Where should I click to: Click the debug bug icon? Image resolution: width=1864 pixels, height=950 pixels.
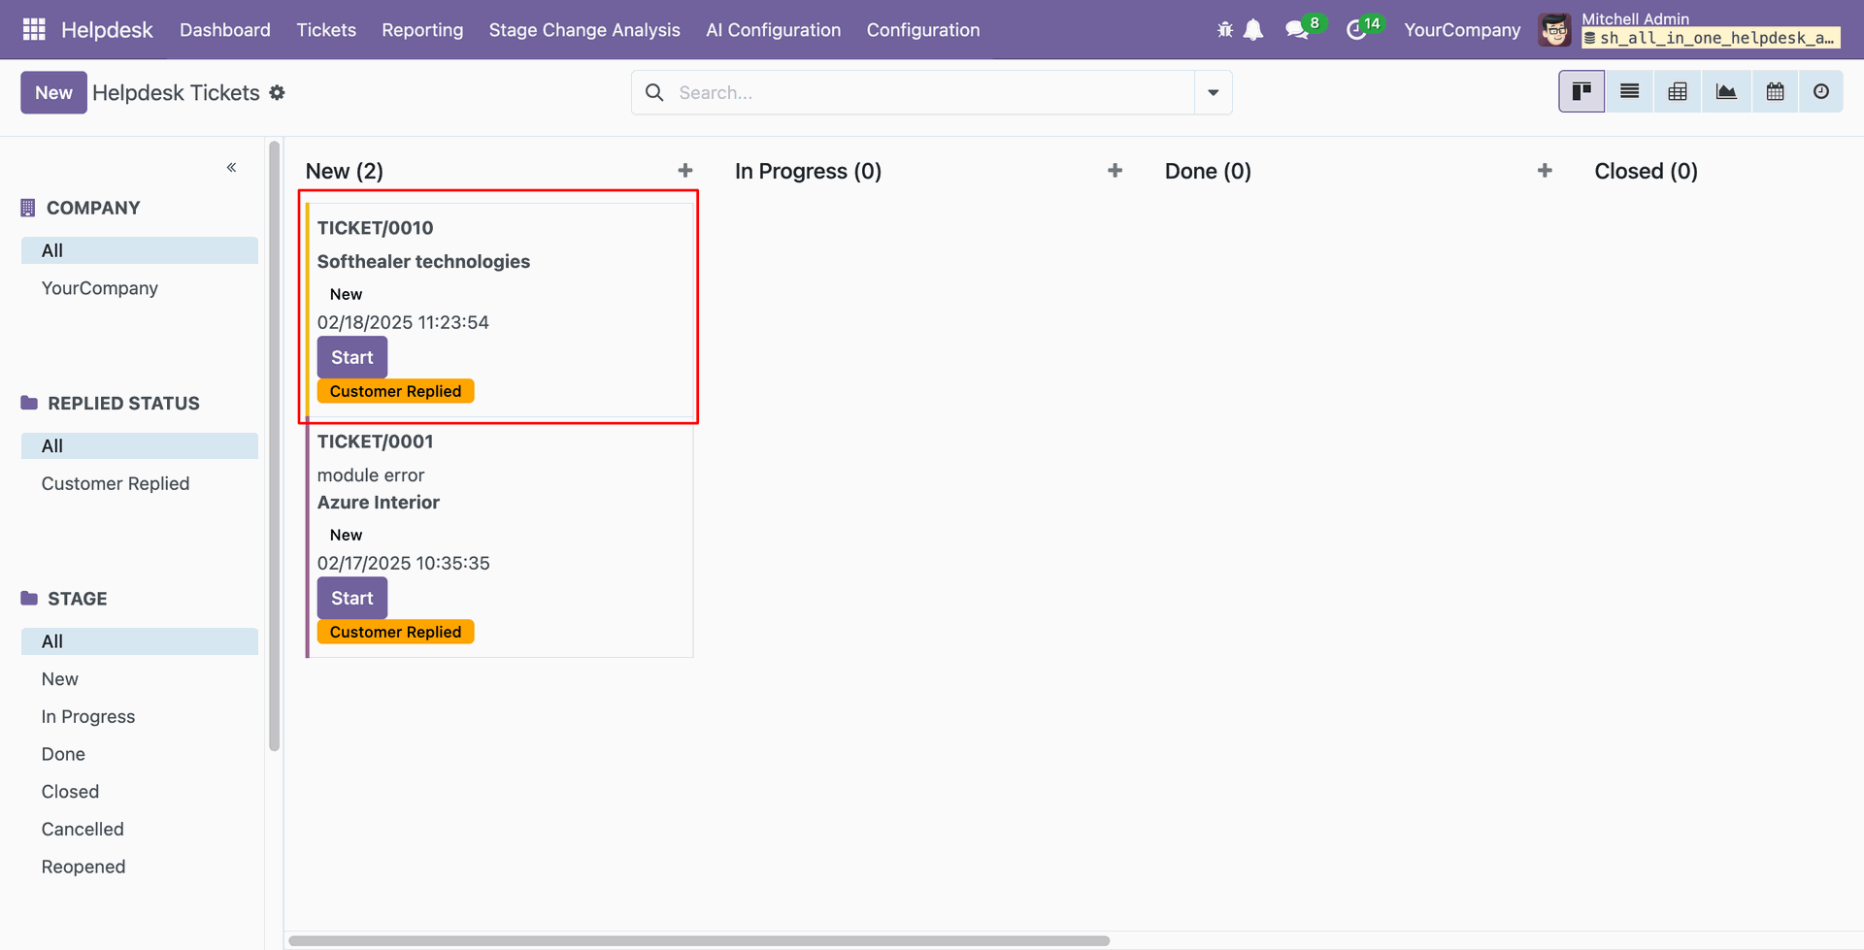pyautogui.click(x=1225, y=30)
